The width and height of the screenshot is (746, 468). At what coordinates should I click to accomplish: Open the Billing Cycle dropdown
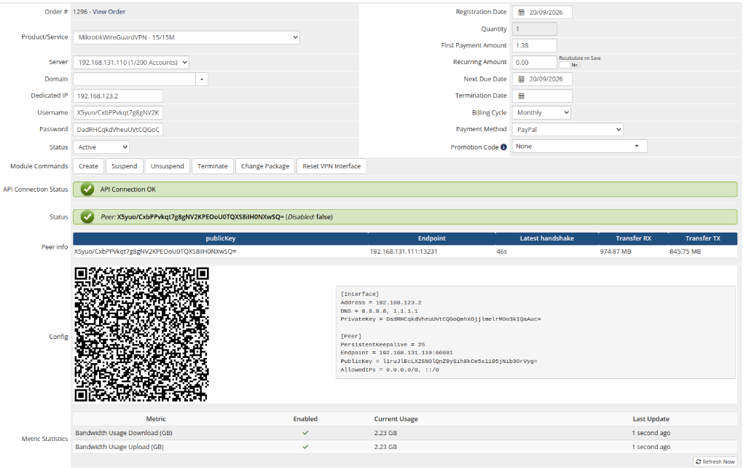point(541,113)
